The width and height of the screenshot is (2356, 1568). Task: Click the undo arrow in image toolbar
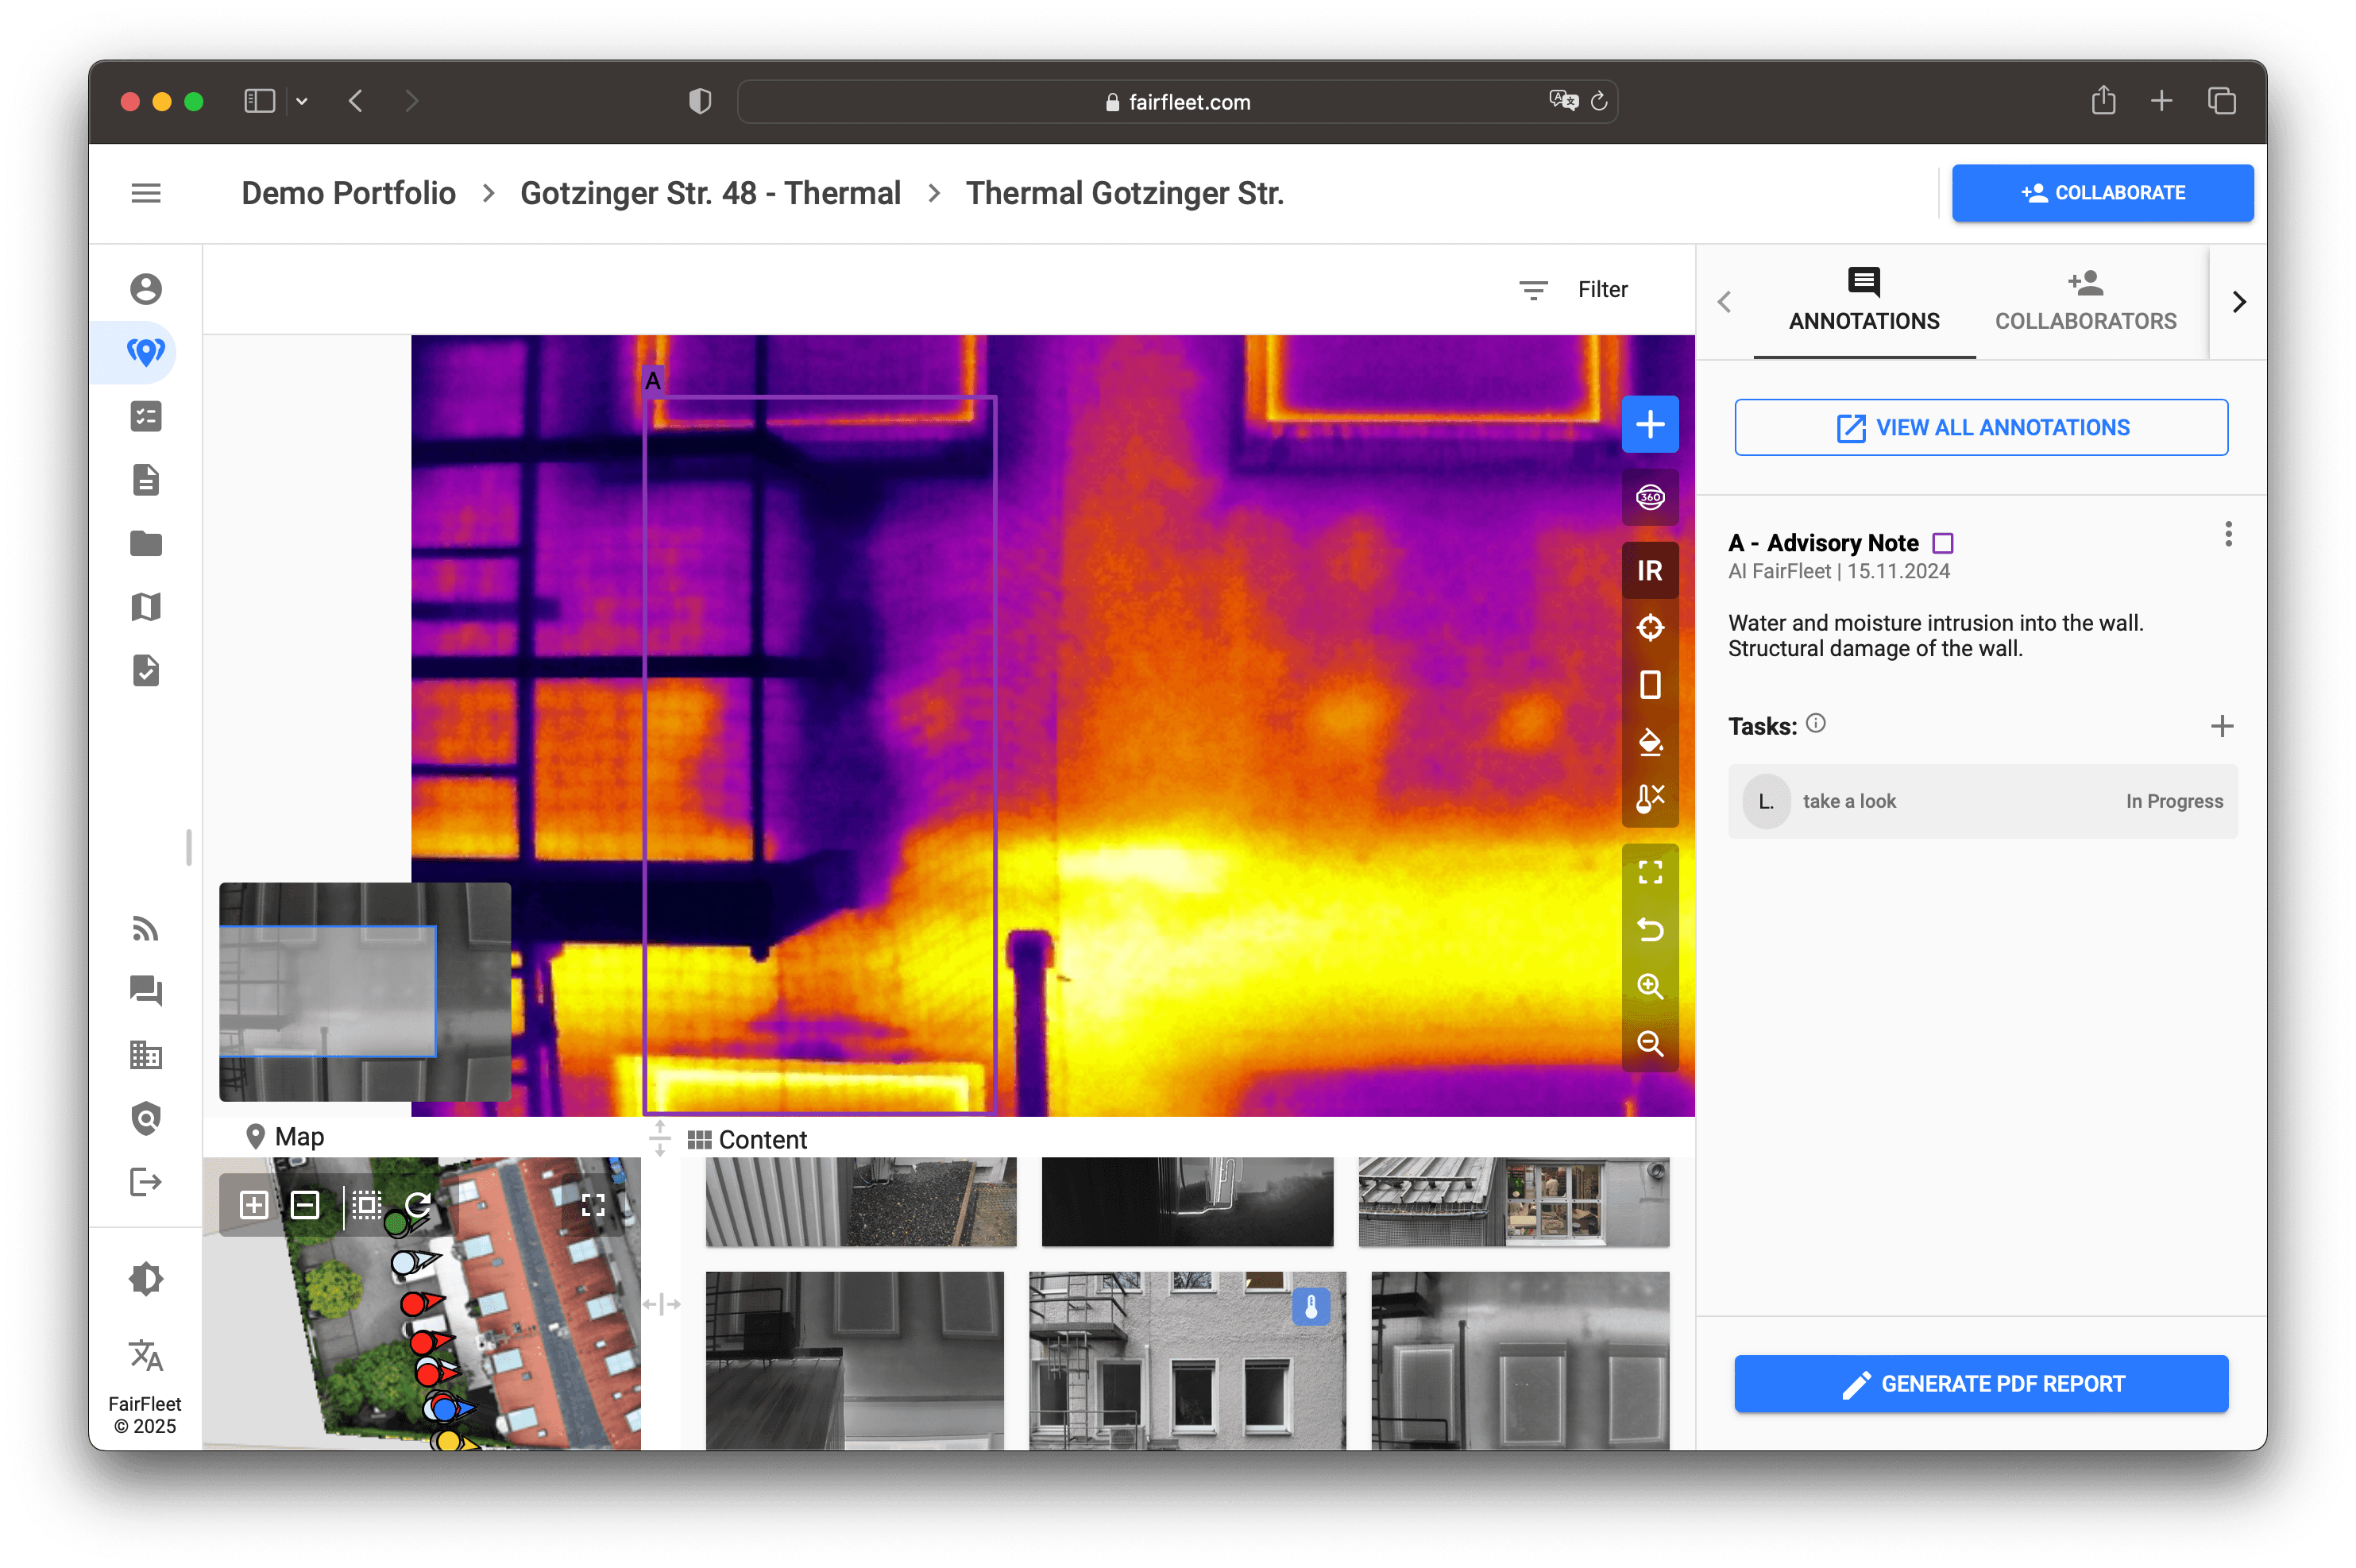pyautogui.click(x=1649, y=929)
